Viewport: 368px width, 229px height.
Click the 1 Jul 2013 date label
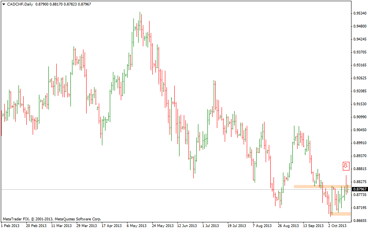[211, 226]
